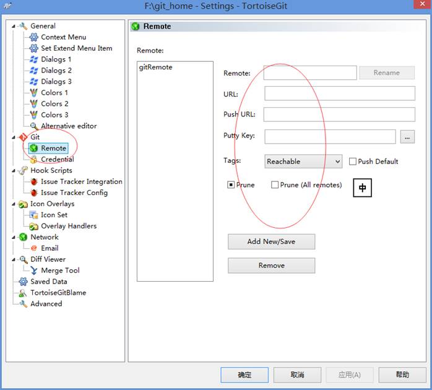Click the Add New/Save button
The height and width of the screenshot is (390, 432).
tap(271, 241)
